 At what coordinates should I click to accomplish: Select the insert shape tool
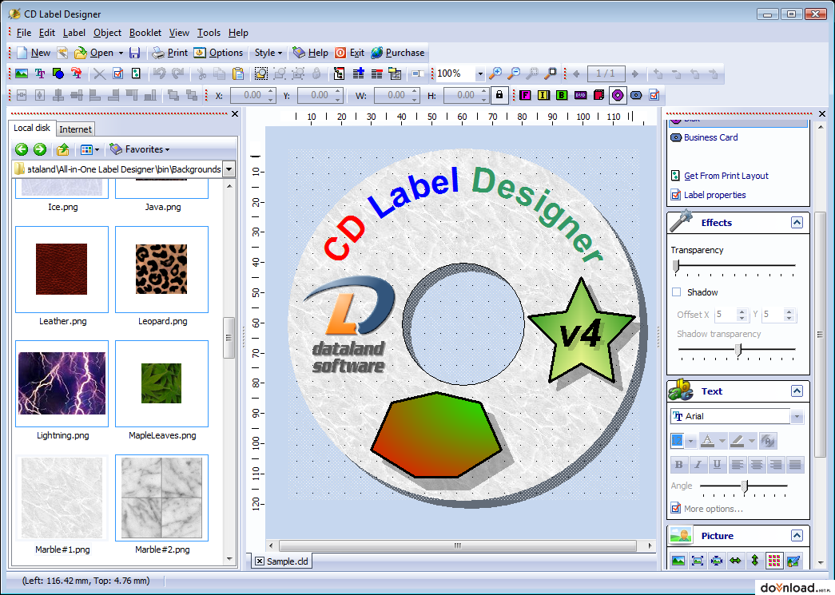coord(58,73)
